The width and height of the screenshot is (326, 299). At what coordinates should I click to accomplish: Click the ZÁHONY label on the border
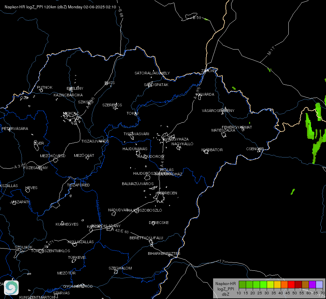pos(209,71)
